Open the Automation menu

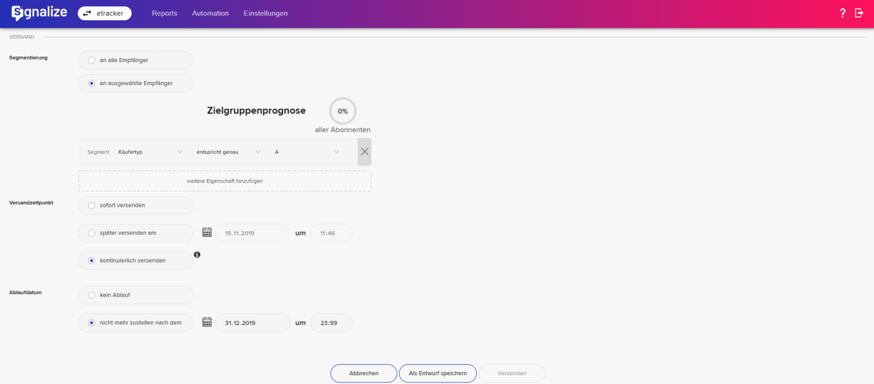pyautogui.click(x=210, y=13)
